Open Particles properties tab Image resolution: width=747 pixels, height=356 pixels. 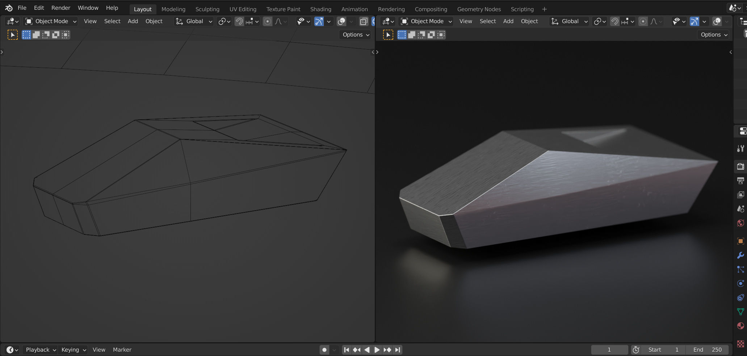click(x=740, y=269)
